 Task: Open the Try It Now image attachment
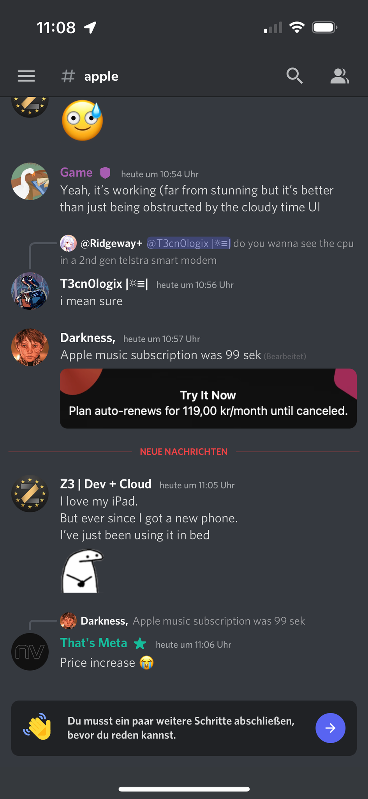coord(208,398)
